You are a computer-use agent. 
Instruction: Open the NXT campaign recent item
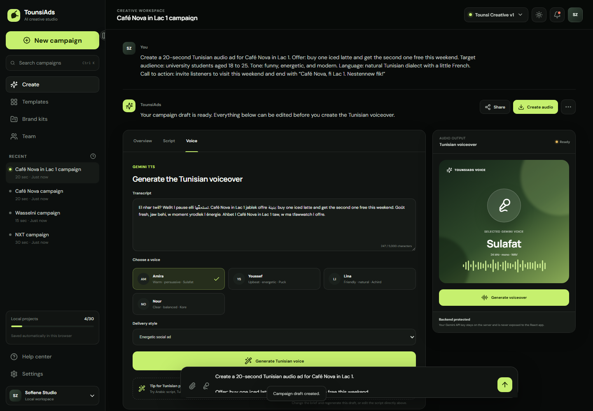[53, 238]
